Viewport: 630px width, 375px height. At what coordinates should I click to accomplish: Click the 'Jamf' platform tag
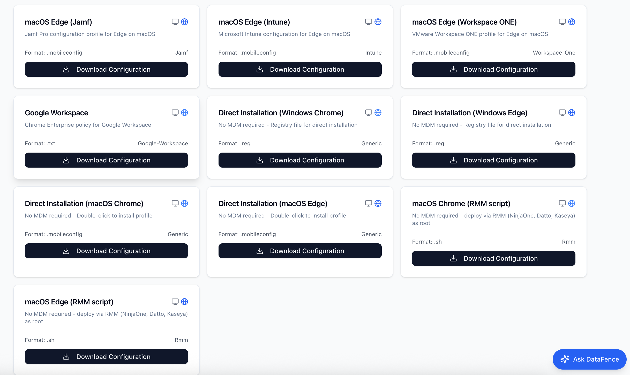(182, 53)
